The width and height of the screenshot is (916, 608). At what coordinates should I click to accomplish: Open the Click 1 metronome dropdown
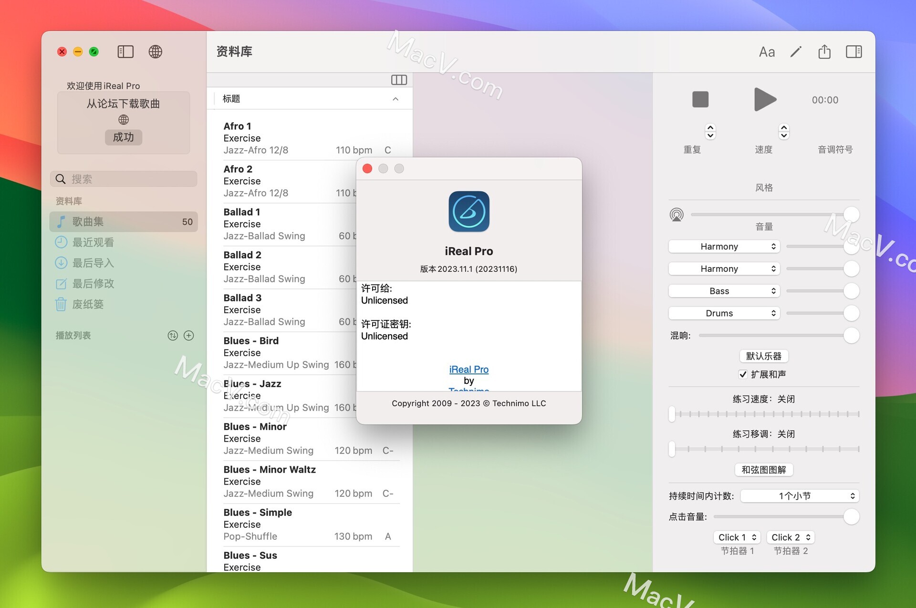coord(737,537)
